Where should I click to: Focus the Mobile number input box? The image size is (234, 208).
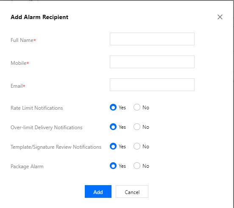tap(152, 62)
